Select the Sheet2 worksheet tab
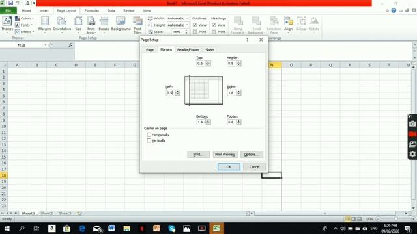This screenshot has width=417, height=234. [x=47, y=213]
